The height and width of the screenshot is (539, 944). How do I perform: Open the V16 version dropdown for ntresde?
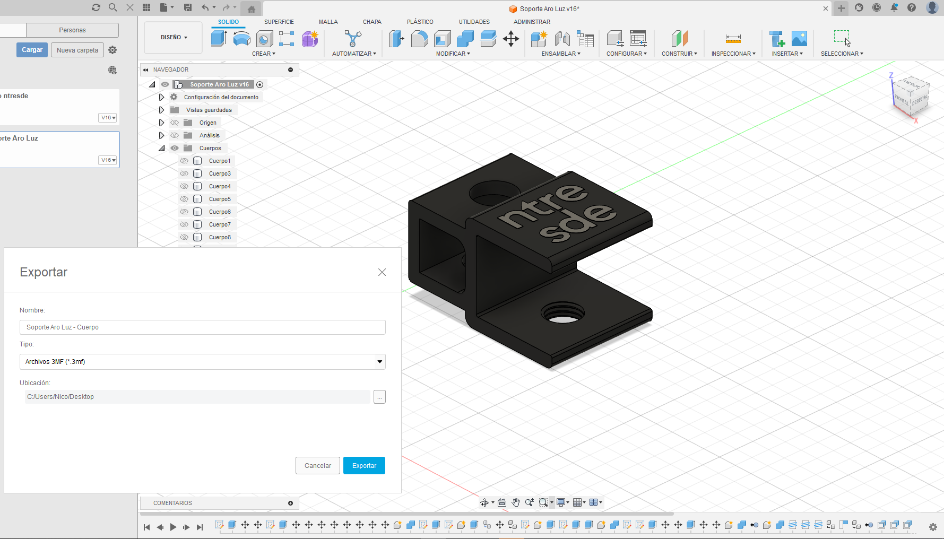tap(107, 118)
